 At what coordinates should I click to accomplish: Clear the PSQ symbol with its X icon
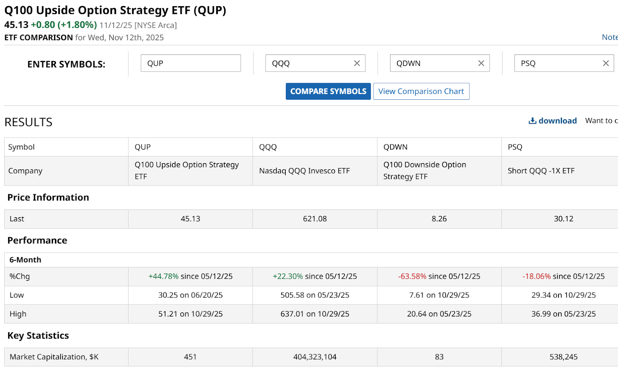(x=606, y=63)
